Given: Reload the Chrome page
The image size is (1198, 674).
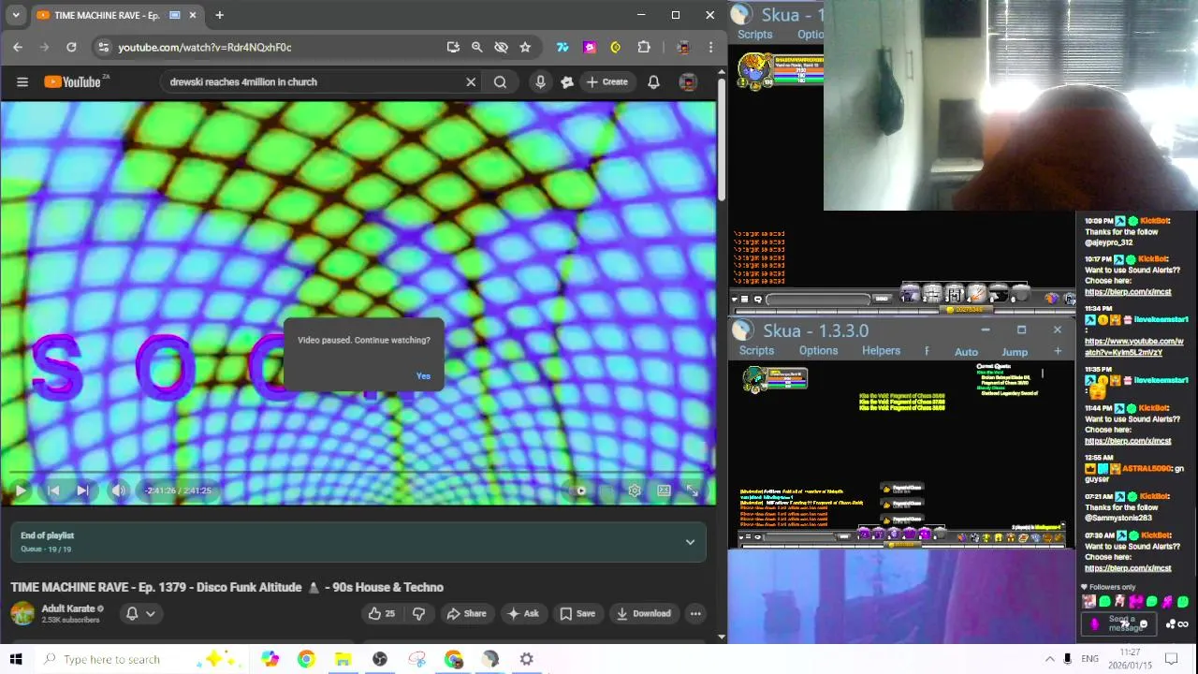Looking at the screenshot, I should (71, 47).
